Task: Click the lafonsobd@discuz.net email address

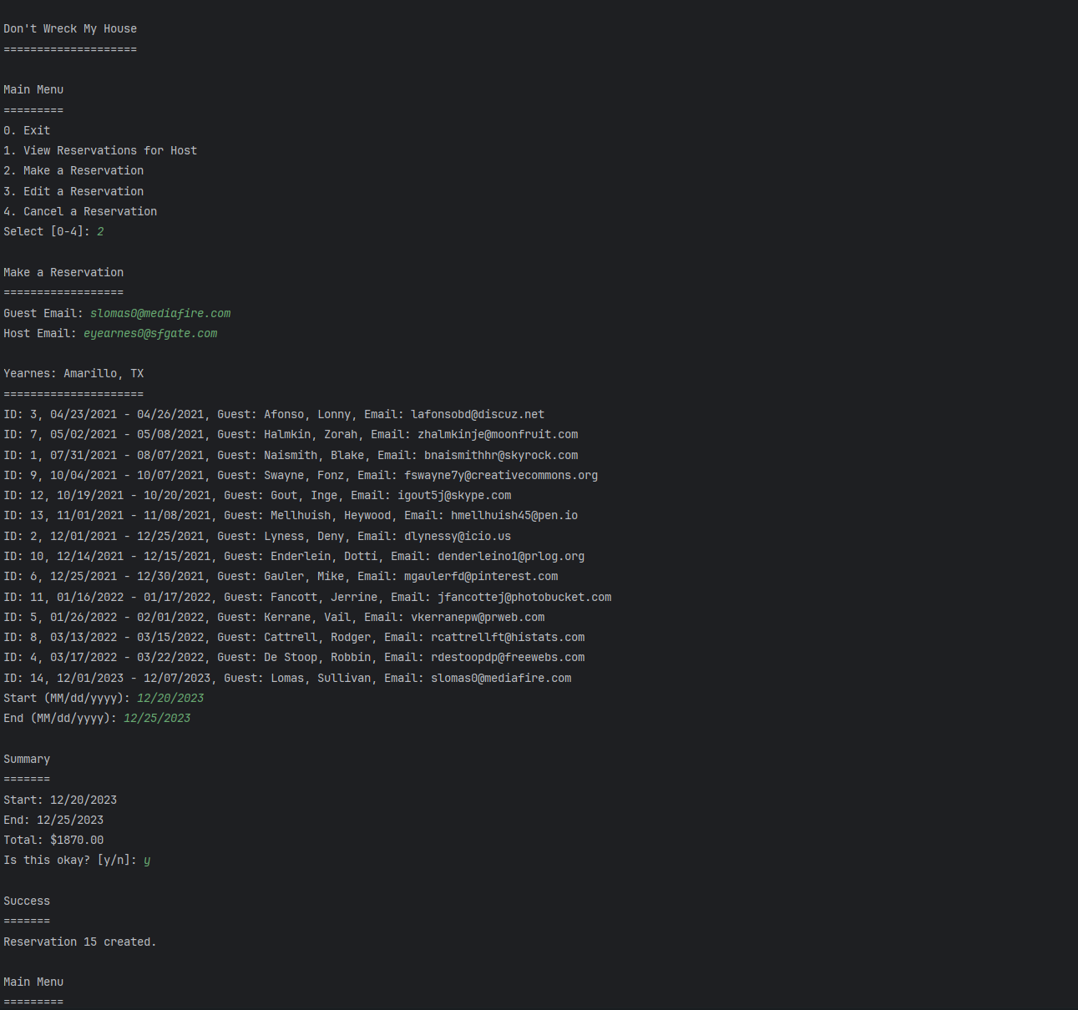Action: (x=478, y=414)
